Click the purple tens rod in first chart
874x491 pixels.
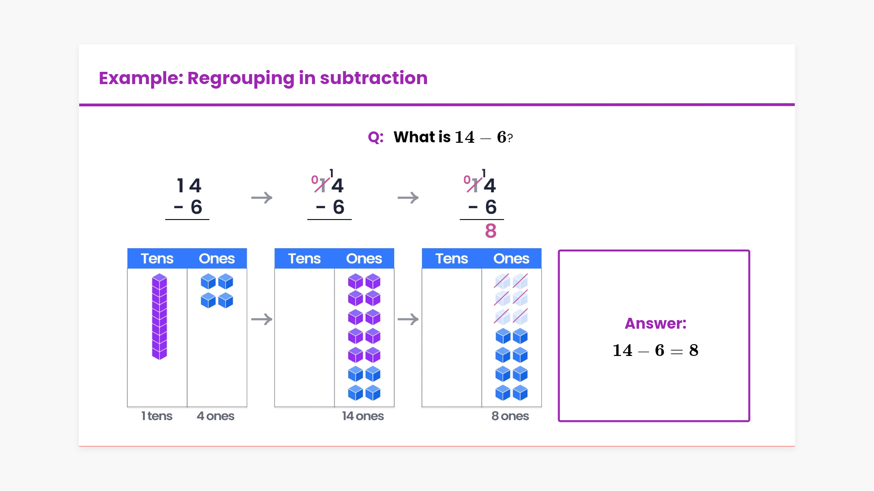point(159,316)
